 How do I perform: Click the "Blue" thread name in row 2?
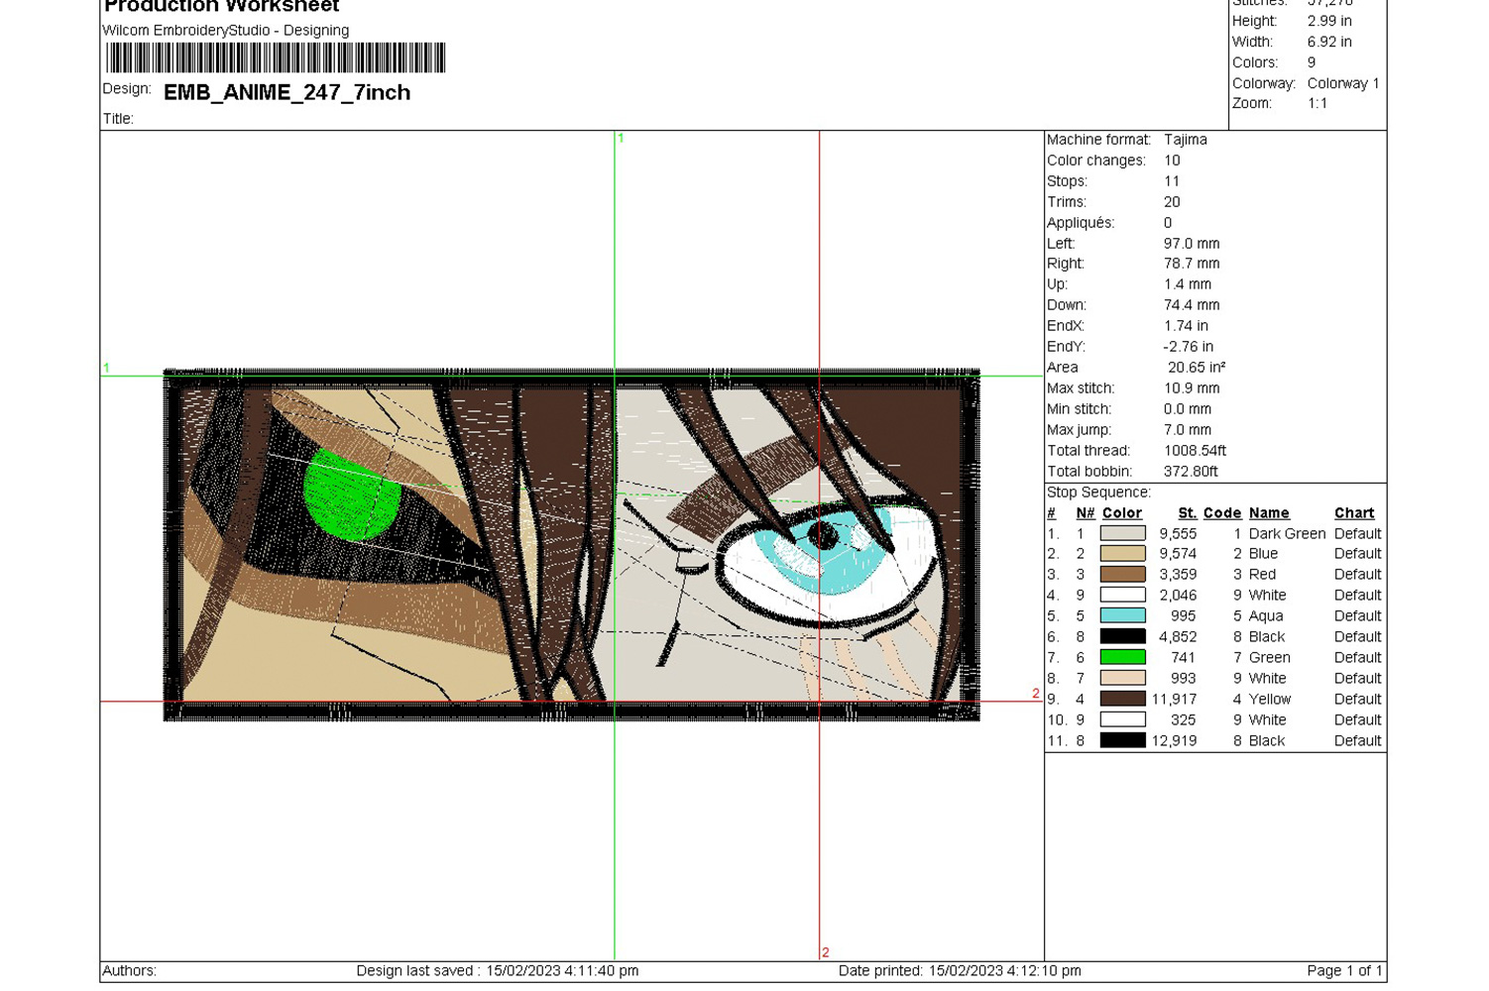[1263, 554]
